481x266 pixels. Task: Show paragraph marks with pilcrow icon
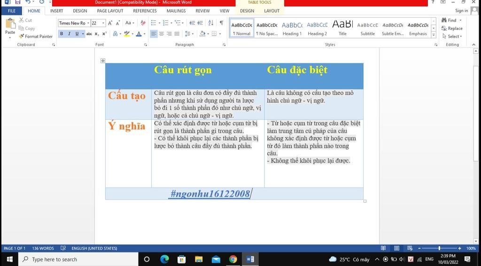click(x=221, y=23)
